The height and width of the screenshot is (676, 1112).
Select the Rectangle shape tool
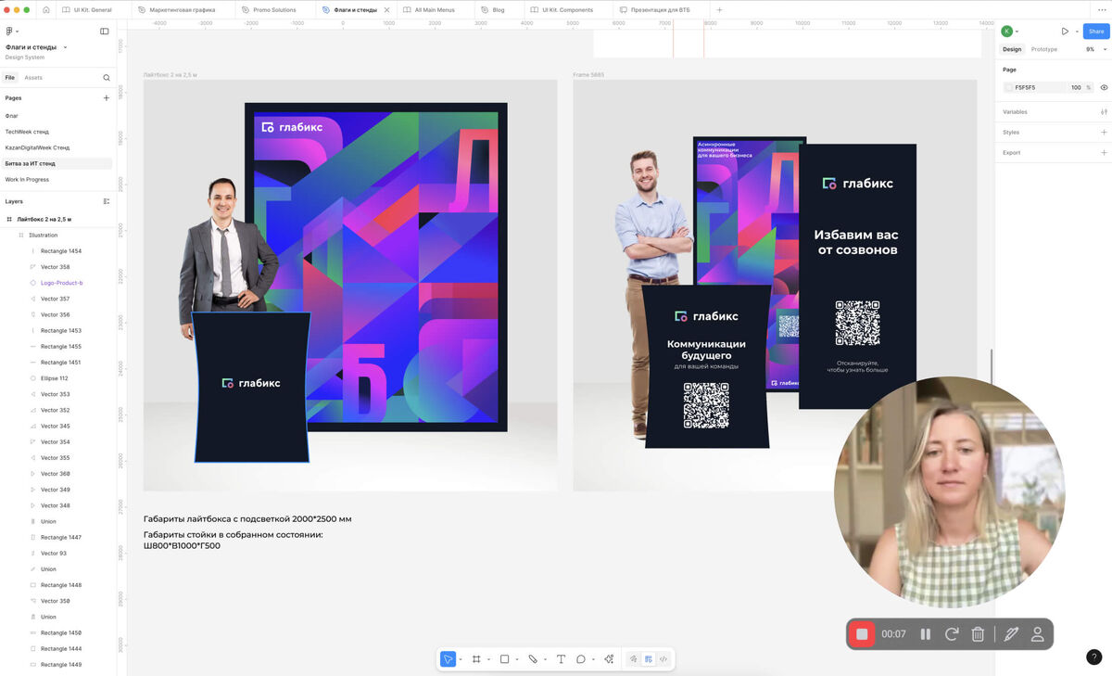click(x=504, y=659)
